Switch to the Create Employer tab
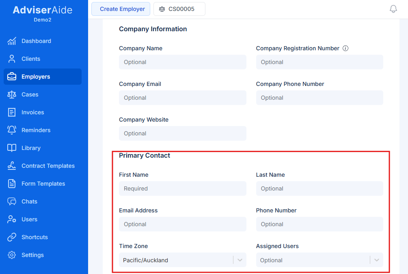 pyautogui.click(x=121, y=9)
